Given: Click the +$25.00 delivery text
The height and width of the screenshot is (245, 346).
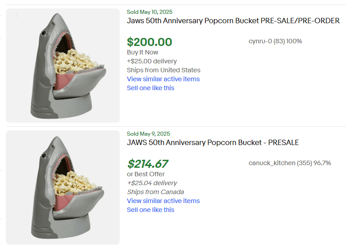Looking at the screenshot, I should point(152,61).
